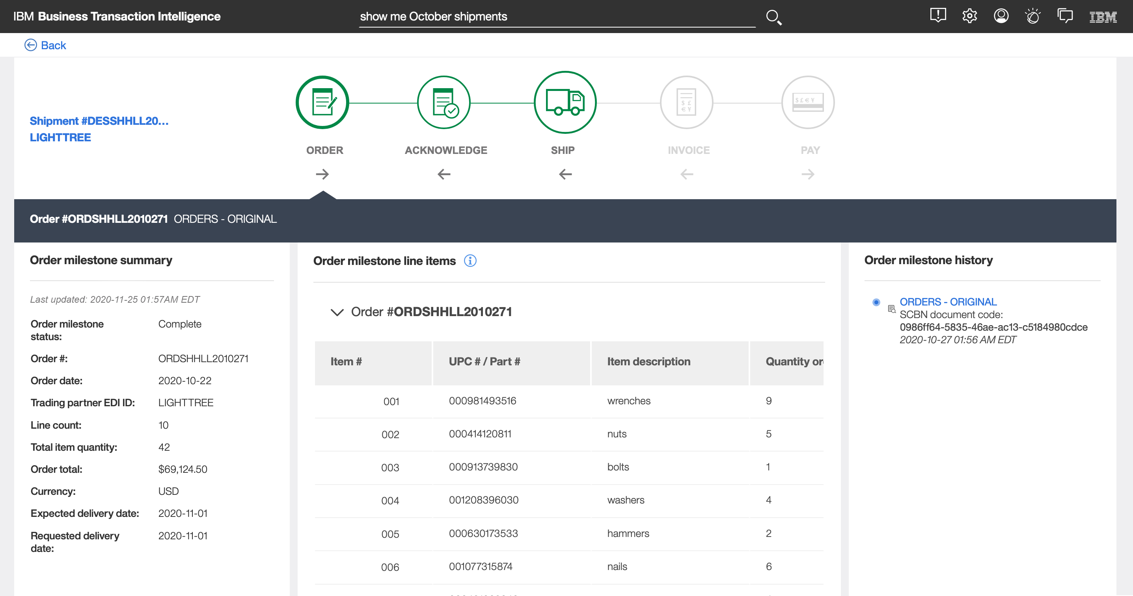Click the arrow under INVOICE

[x=687, y=174]
